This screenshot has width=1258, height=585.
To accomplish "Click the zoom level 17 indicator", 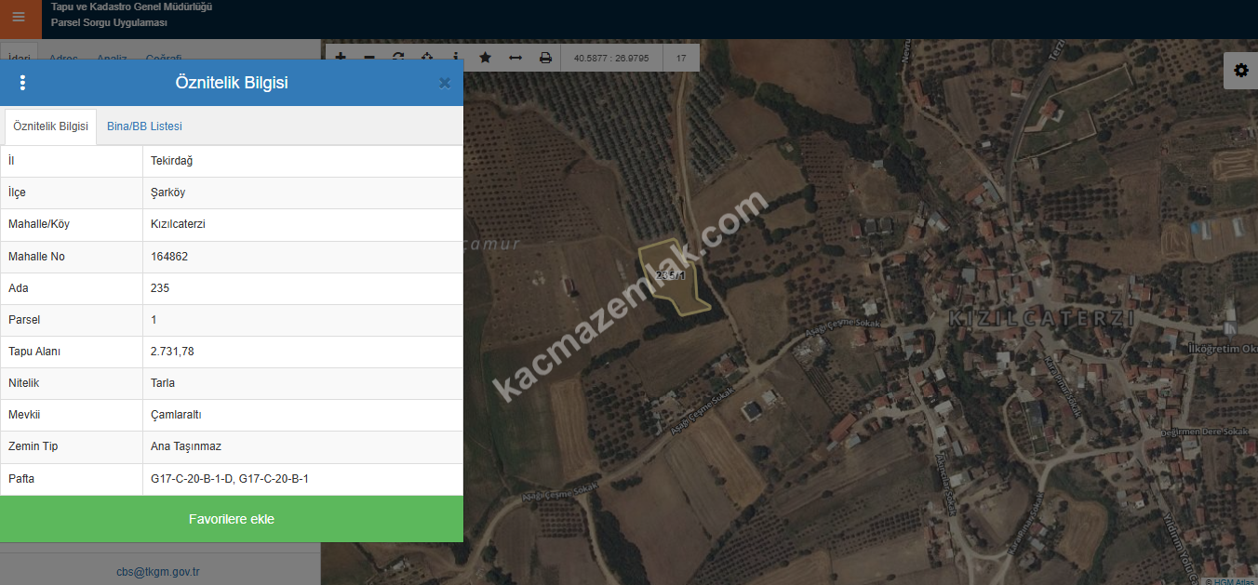I will (681, 58).
